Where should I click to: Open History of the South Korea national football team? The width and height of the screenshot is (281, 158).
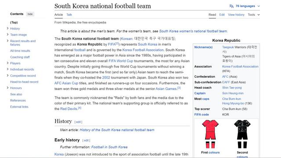[117, 130]
